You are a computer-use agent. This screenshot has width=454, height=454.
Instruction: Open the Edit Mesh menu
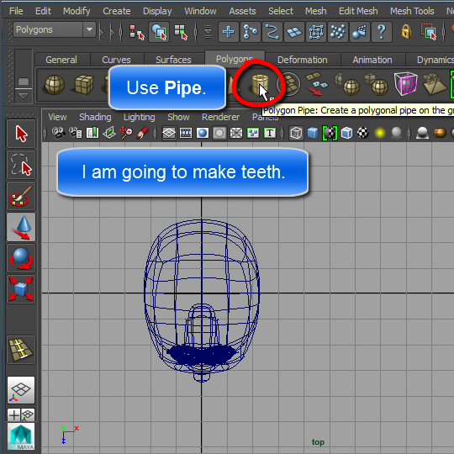click(358, 11)
